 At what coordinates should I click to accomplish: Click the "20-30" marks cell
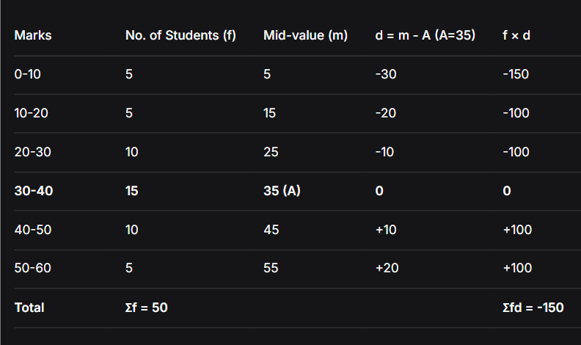tap(31, 152)
